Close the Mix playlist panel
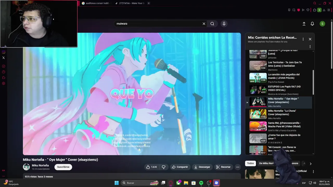This screenshot has width=333, height=187. click(310, 39)
